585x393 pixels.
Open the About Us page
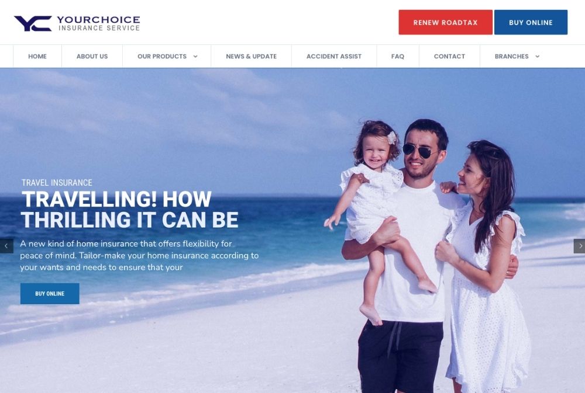tap(92, 56)
